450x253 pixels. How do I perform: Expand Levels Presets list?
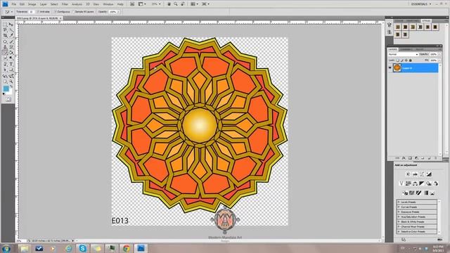[399, 202]
